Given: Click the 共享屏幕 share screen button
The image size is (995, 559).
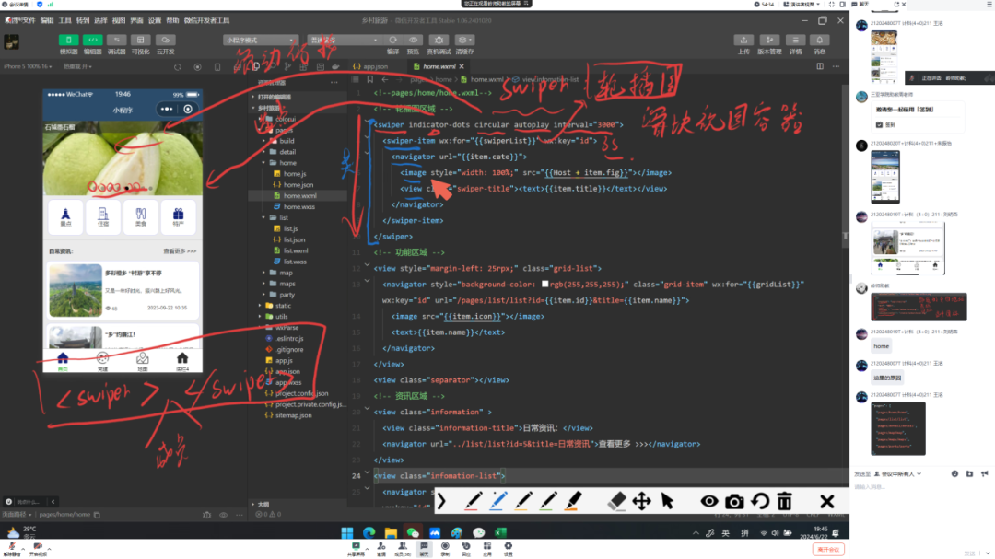Looking at the screenshot, I should tap(356, 549).
